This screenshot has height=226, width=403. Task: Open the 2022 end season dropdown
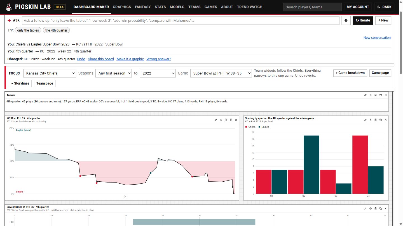158,73
